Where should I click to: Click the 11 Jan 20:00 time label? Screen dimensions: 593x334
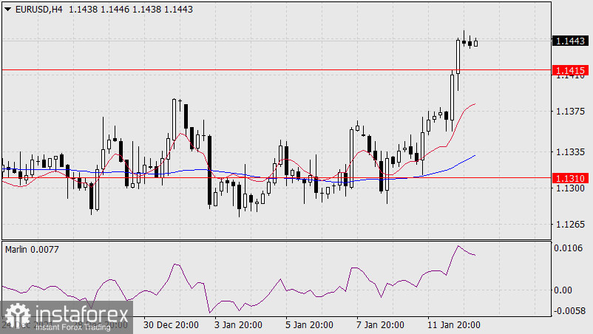click(x=454, y=325)
